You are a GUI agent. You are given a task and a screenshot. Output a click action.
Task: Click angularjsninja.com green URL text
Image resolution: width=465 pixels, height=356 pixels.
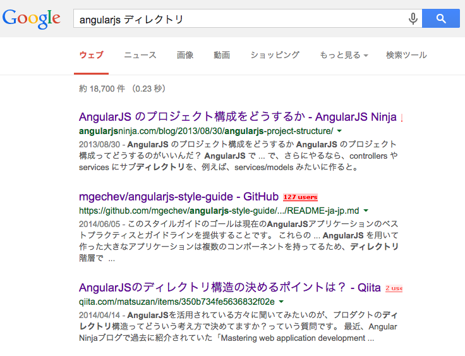coord(206,131)
